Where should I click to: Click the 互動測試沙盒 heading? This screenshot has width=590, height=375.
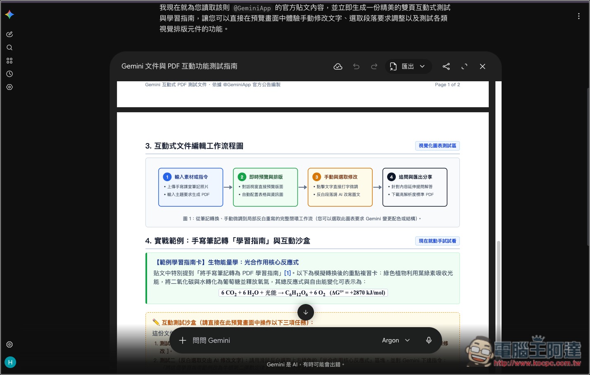click(x=233, y=323)
